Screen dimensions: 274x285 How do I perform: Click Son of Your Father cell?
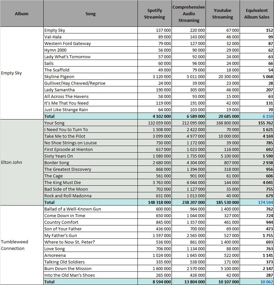coord(90,229)
